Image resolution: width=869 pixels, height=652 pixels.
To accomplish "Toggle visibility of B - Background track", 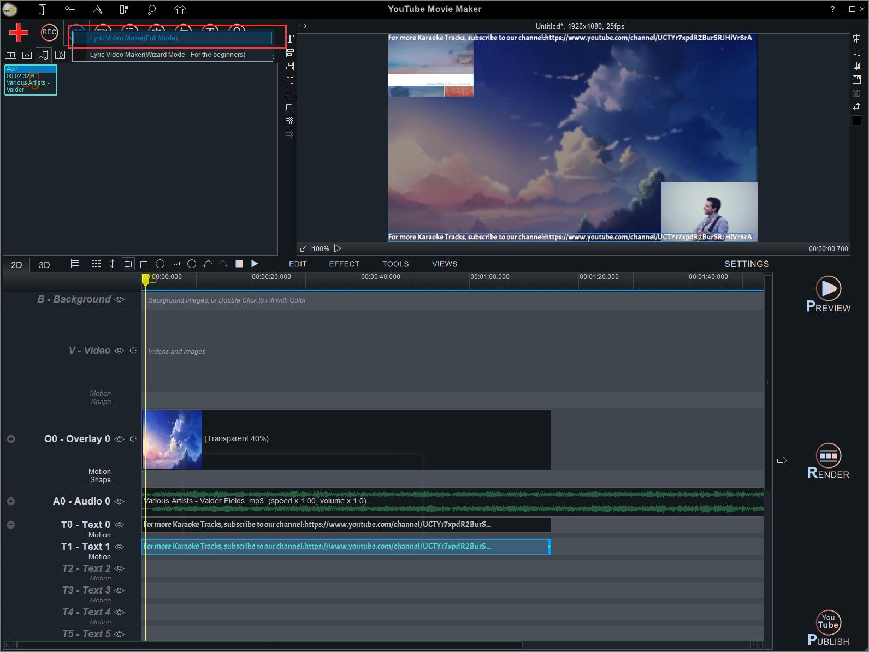I will pos(119,299).
